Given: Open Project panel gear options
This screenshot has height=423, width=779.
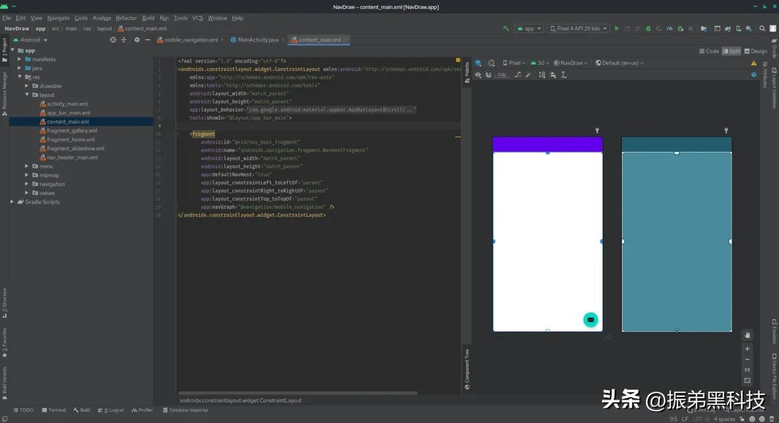Looking at the screenshot, I should [137, 40].
